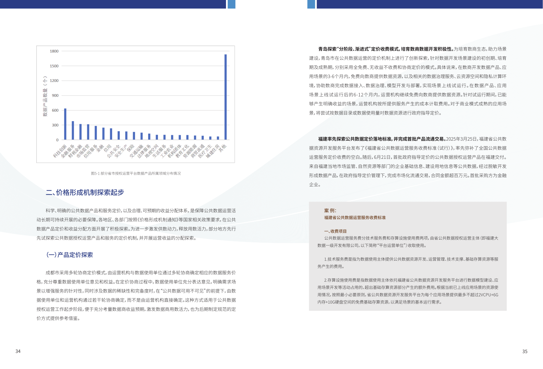Click the line beginning '用场景的3-6个月内'
Image resolution: width=543 pixels, height=369 pixels.
click(408, 76)
